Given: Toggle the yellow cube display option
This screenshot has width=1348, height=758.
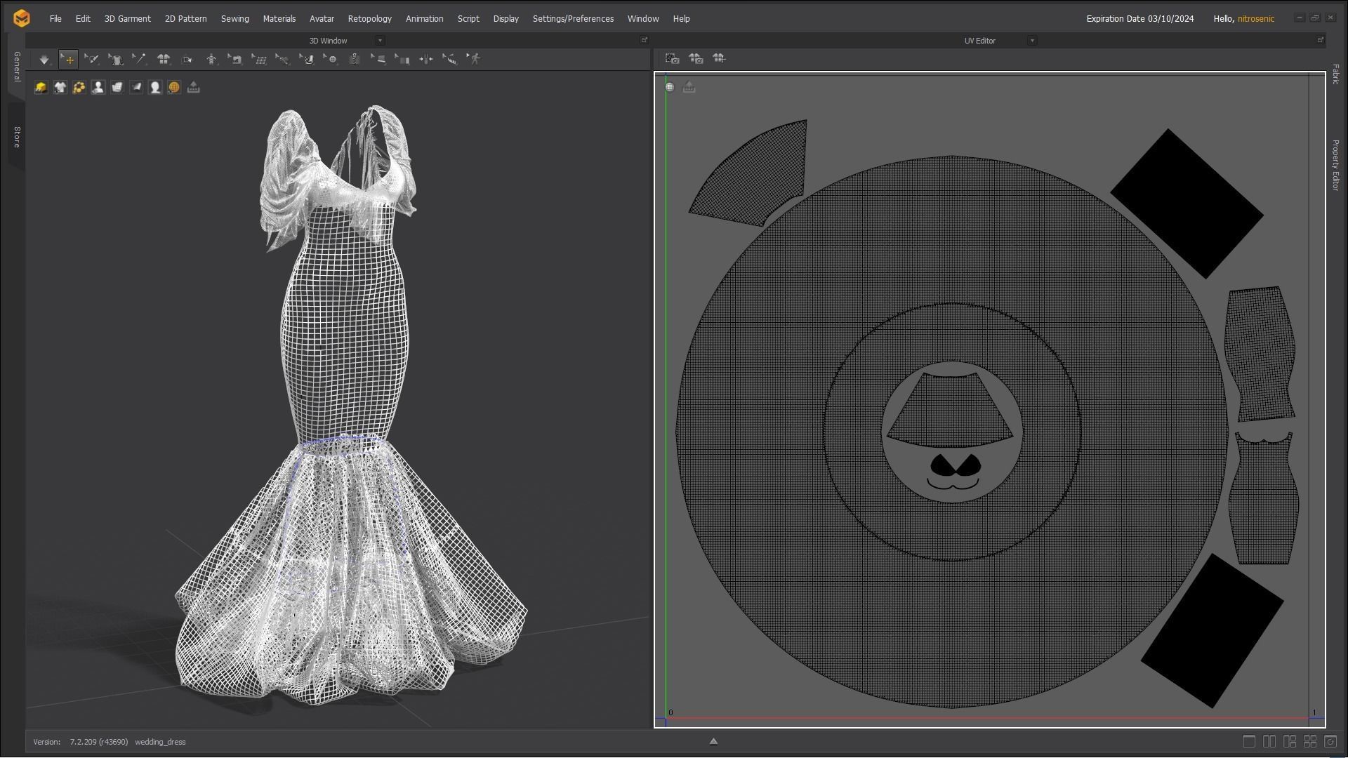Looking at the screenshot, I should [41, 87].
